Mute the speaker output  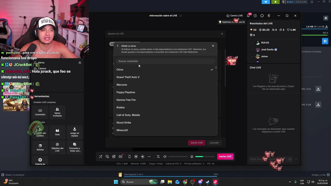(x=165, y=157)
